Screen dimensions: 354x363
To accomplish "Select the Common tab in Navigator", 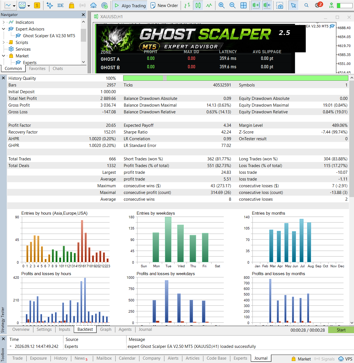I will coord(13,69).
